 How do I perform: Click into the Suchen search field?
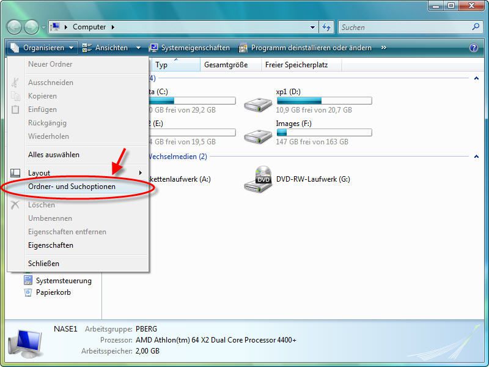pyautogui.click(x=403, y=27)
